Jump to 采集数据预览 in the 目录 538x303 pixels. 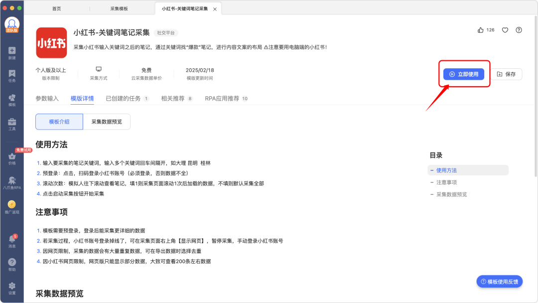click(451, 194)
